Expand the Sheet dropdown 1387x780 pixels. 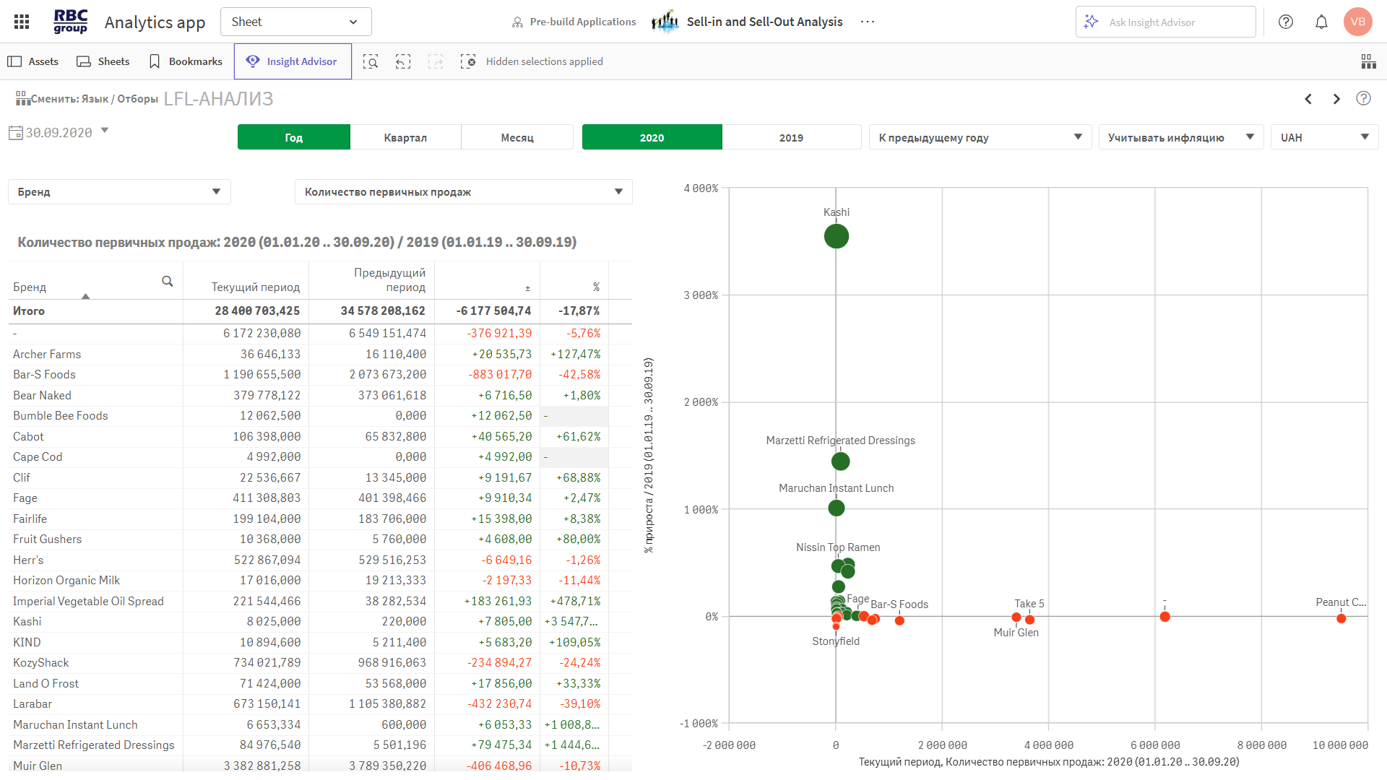pos(295,22)
